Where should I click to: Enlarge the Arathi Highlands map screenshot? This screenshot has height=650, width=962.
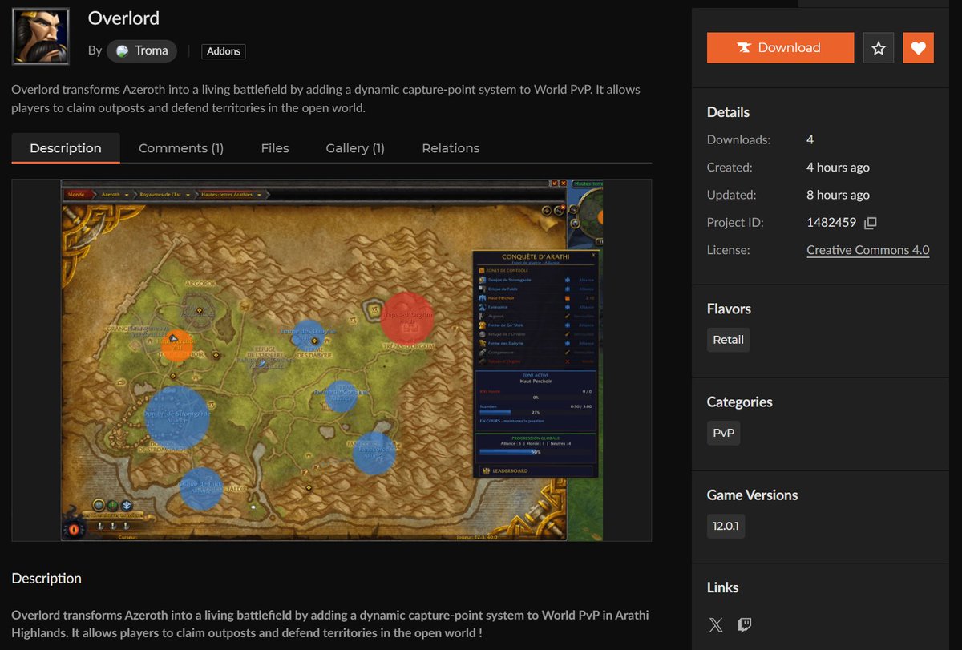coord(331,360)
